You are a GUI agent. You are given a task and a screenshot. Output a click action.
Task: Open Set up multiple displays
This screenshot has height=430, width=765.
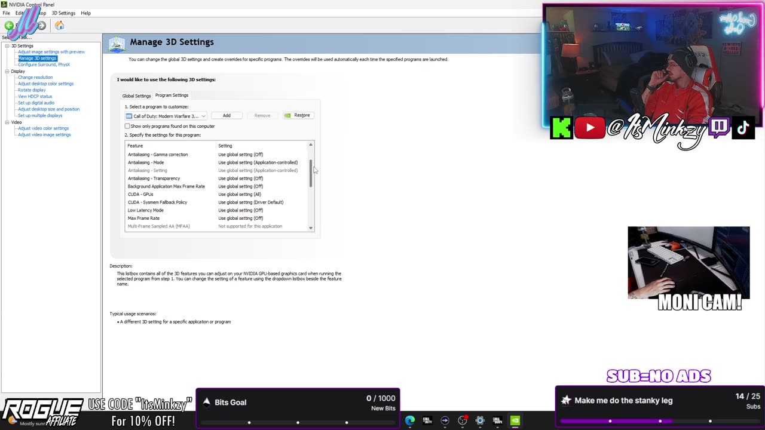tap(40, 115)
